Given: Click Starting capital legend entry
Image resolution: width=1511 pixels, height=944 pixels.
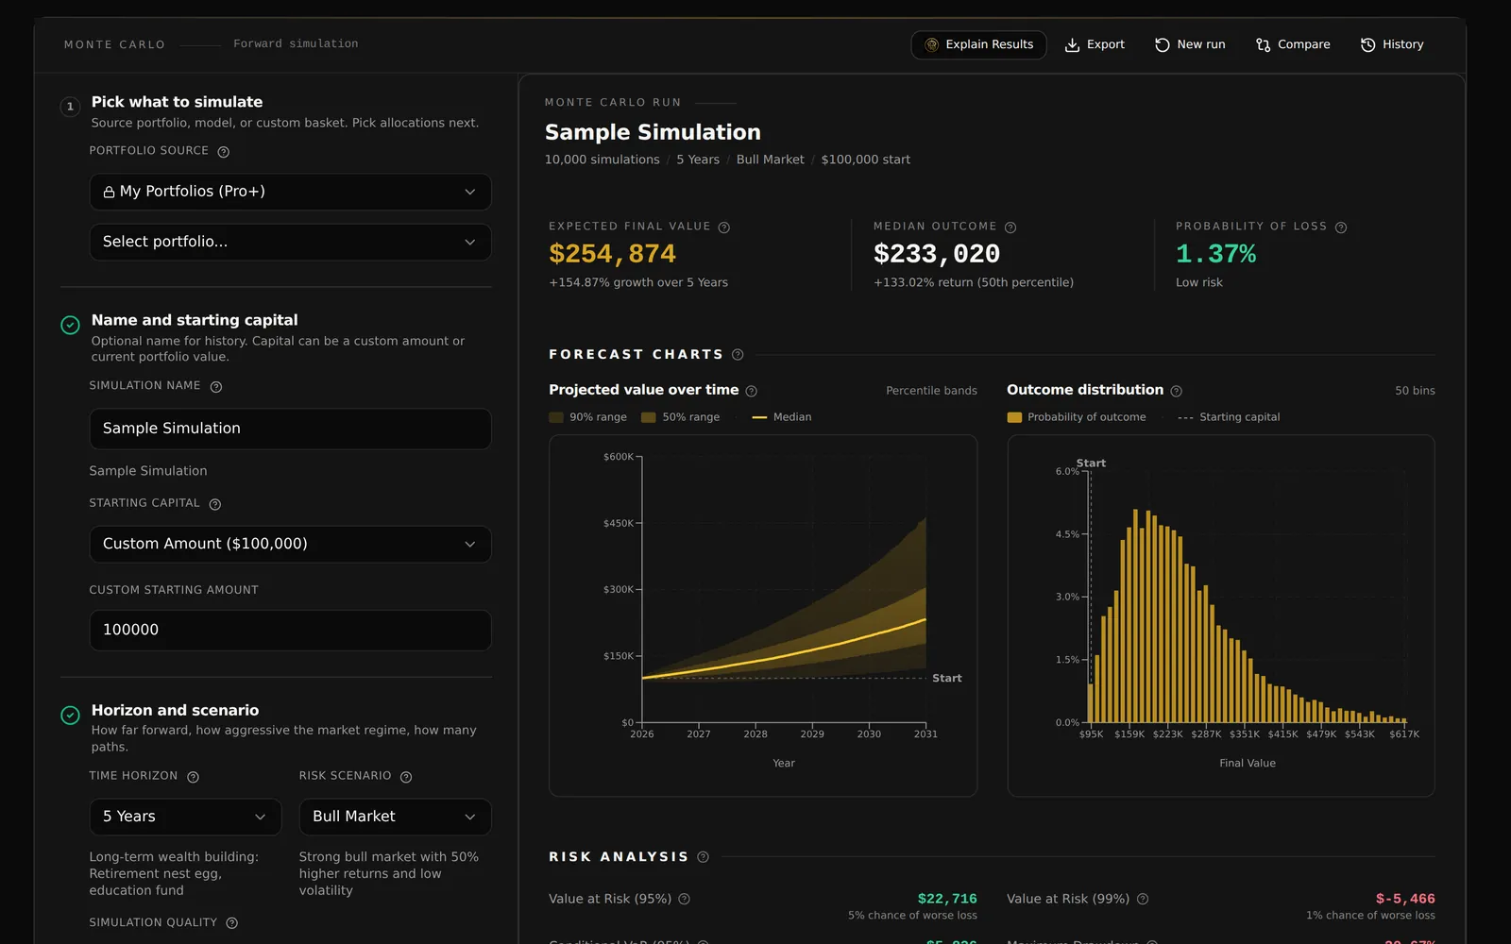Looking at the screenshot, I should (x=1229, y=417).
